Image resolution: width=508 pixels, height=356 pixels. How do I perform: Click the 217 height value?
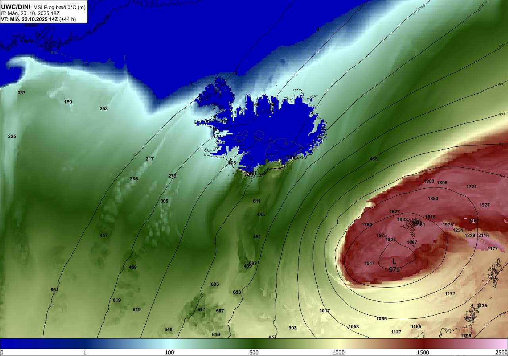click(x=150, y=159)
